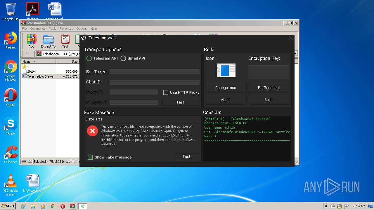This screenshot has height=210, width=374.
Task: Open the media player taskbar icon
Action: coord(43,206)
